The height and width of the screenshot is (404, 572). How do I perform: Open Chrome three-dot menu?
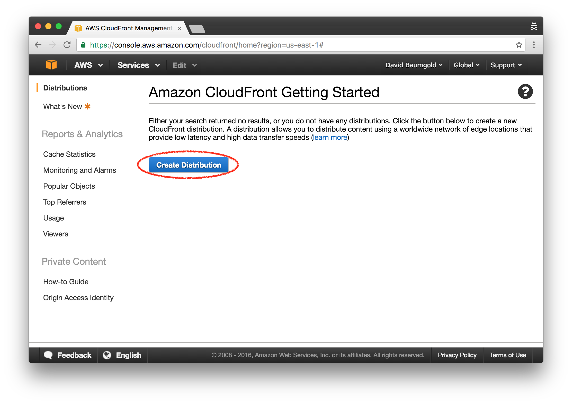point(534,45)
